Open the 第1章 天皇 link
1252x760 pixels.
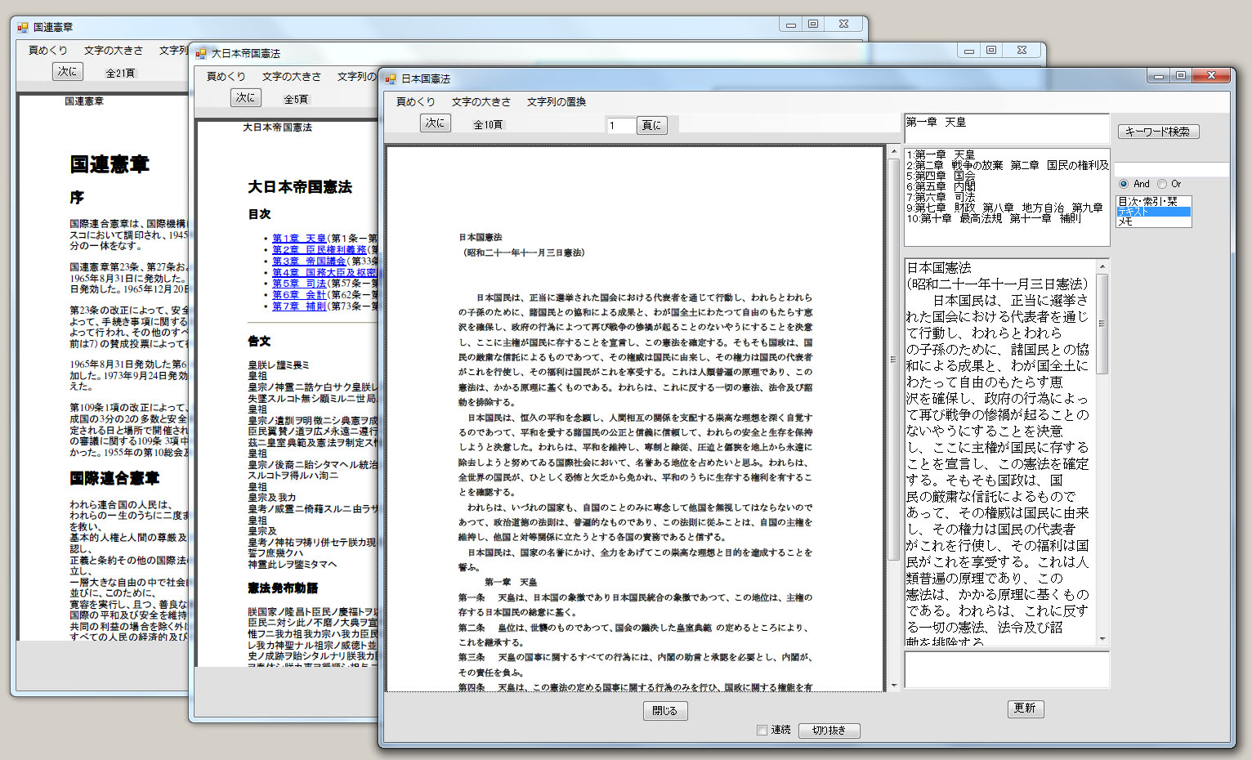coord(299,239)
